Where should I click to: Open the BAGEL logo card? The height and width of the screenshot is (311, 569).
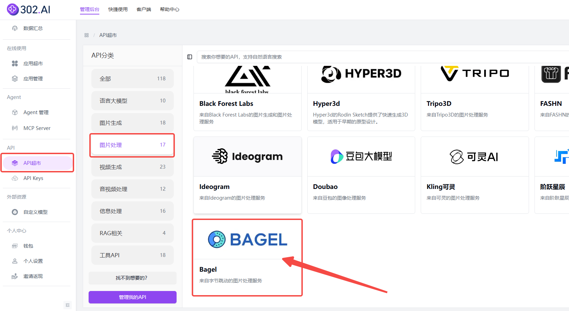[x=248, y=240]
